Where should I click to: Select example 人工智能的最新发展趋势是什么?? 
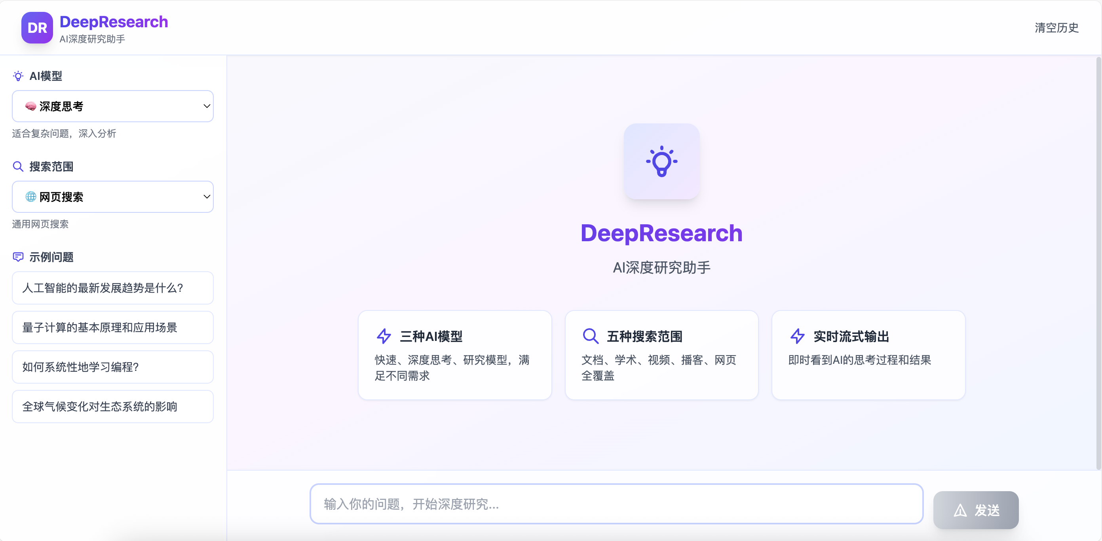pyautogui.click(x=112, y=288)
